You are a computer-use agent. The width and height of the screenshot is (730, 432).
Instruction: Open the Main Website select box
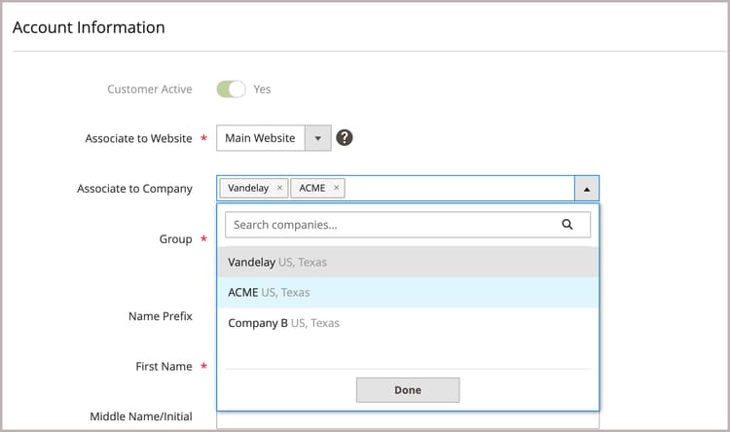click(x=261, y=138)
